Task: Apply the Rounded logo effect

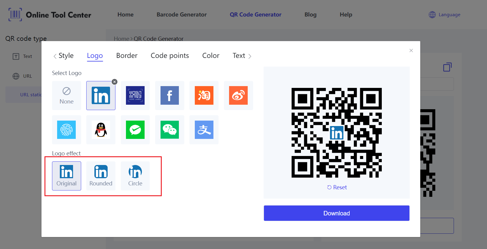Action: (x=101, y=176)
